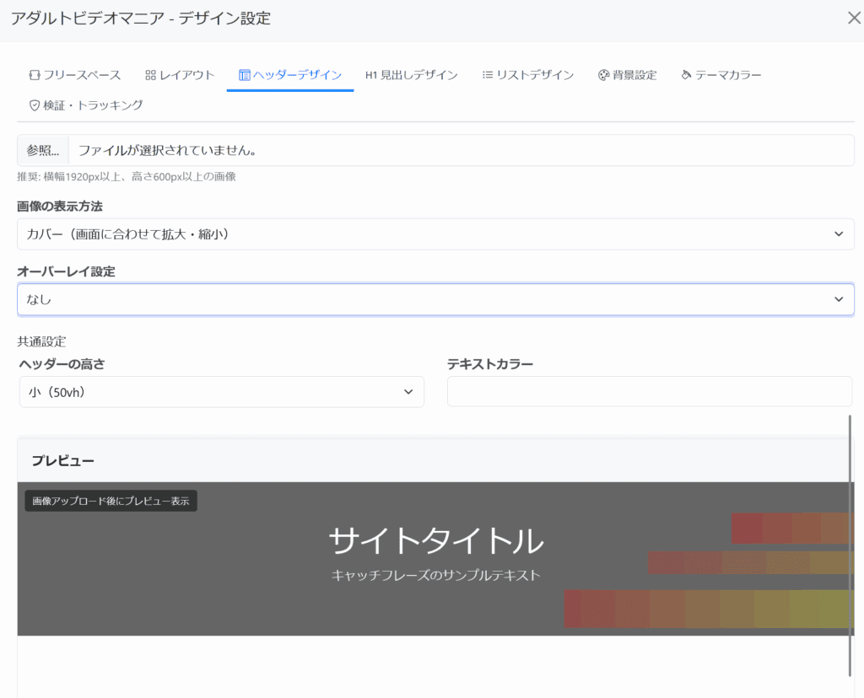Click the サイトタイトル preview heading
This screenshot has height=698, width=864.
[x=436, y=540]
